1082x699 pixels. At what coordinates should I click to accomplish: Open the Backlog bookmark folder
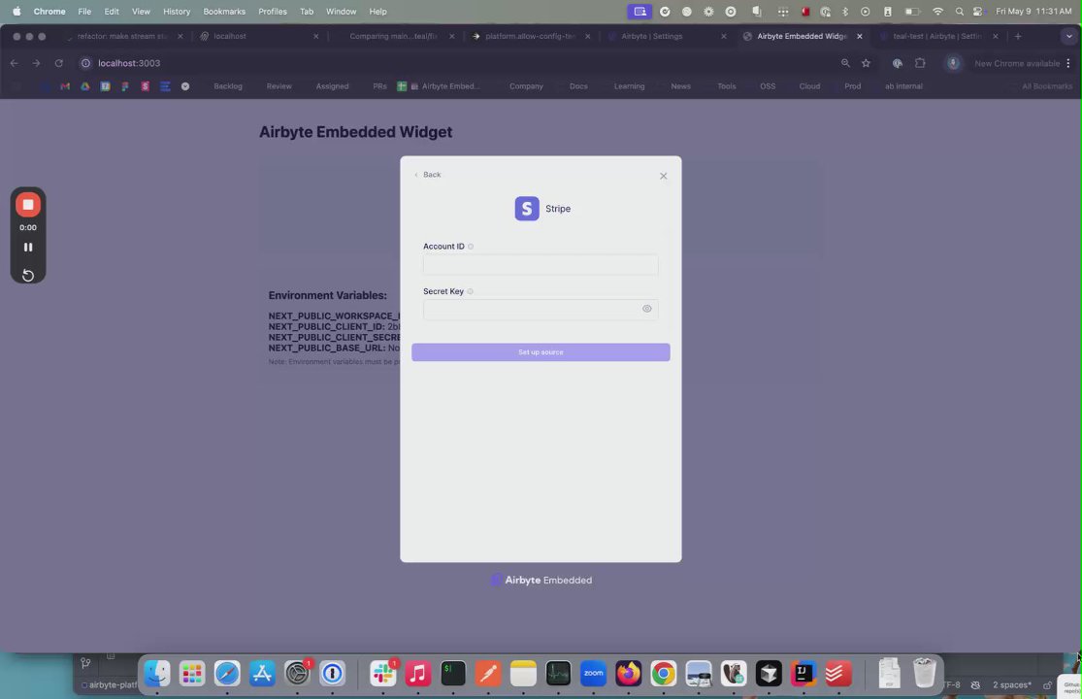tap(228, 86)
